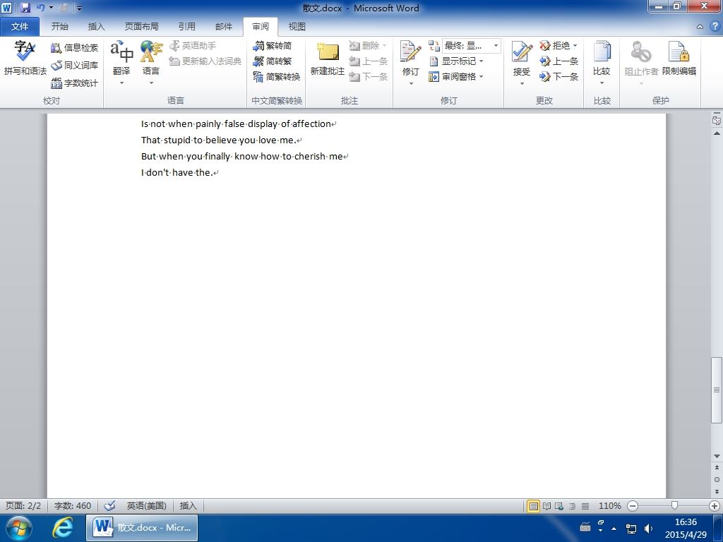
Task: Place cursor in line 'I don't have the.'
Action: click(177, 172)
